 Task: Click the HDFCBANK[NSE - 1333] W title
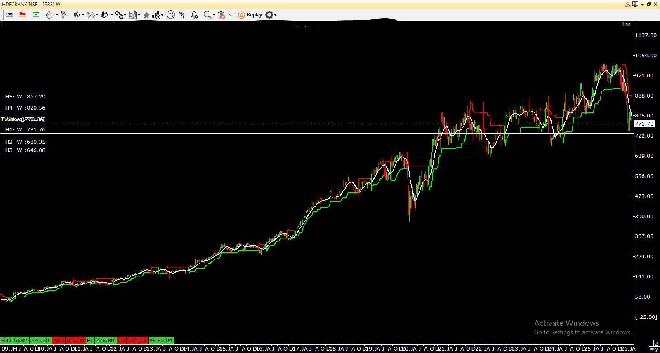pyautogui.click(x=31, y=4)
